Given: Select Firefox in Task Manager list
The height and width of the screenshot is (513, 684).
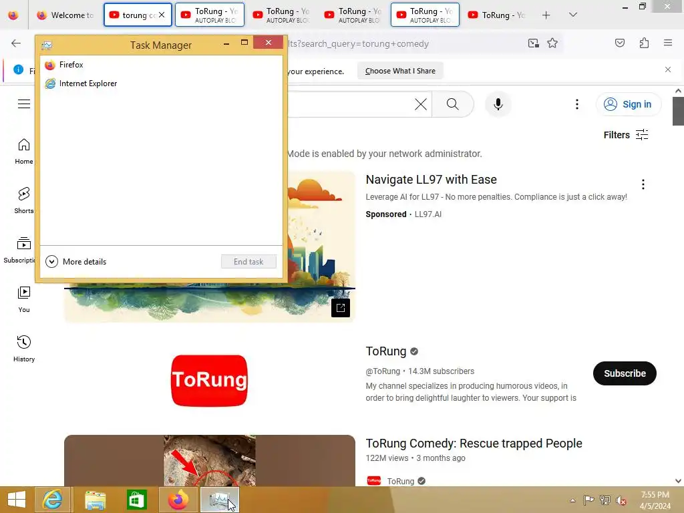Looking at the screenshot, I should (x=161, y=65).
